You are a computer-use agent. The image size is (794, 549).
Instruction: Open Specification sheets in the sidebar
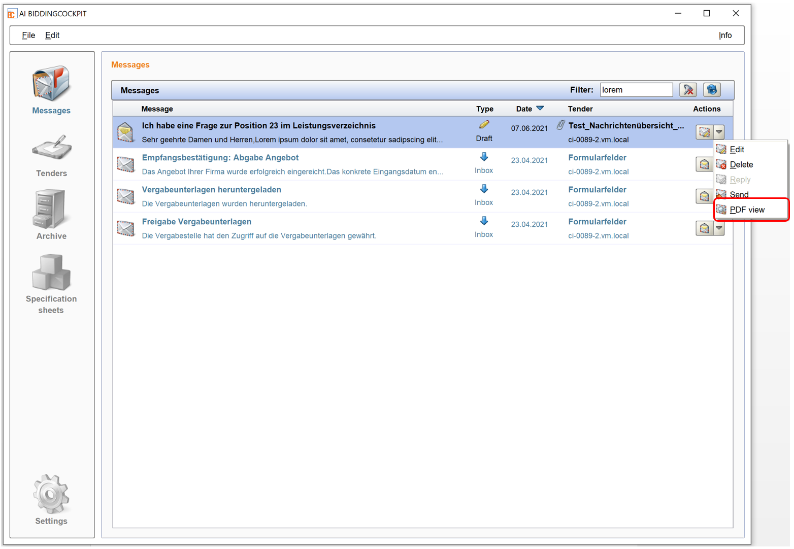click(x=51, y=283)
